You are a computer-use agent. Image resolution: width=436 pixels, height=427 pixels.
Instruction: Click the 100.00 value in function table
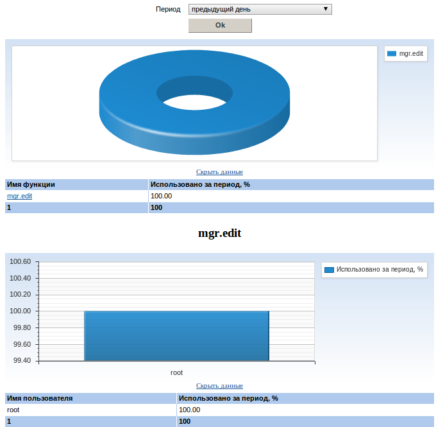162,196
